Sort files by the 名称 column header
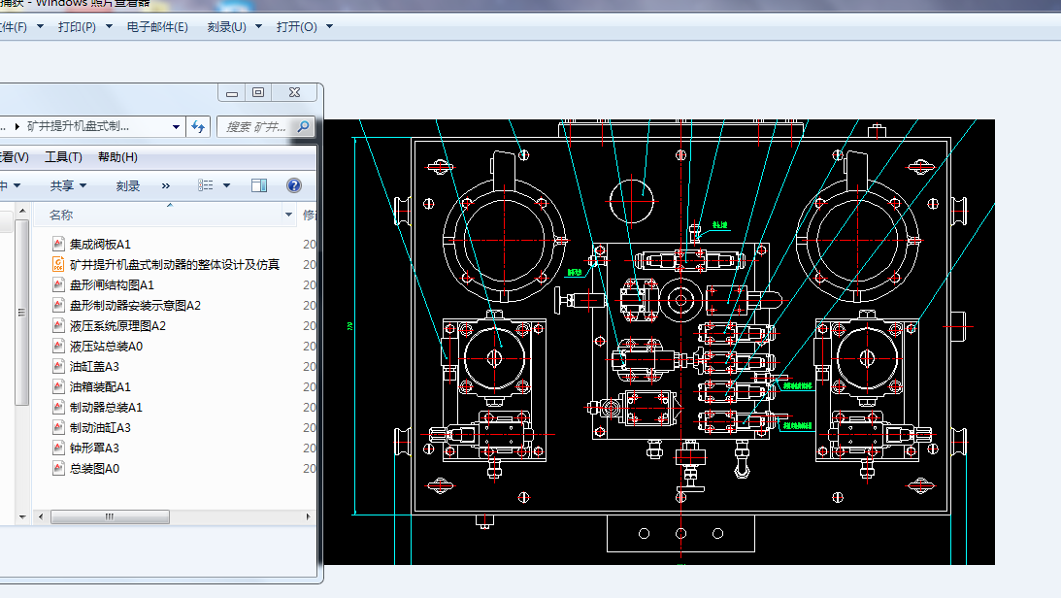Image resolution: width=1061 pixels, height=598 pixels. point(61,215)
